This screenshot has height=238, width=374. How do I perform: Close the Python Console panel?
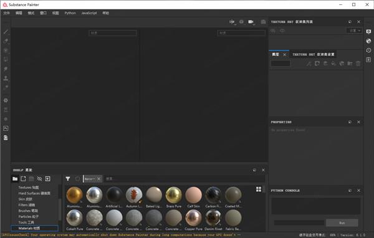(x=358, y=191)
